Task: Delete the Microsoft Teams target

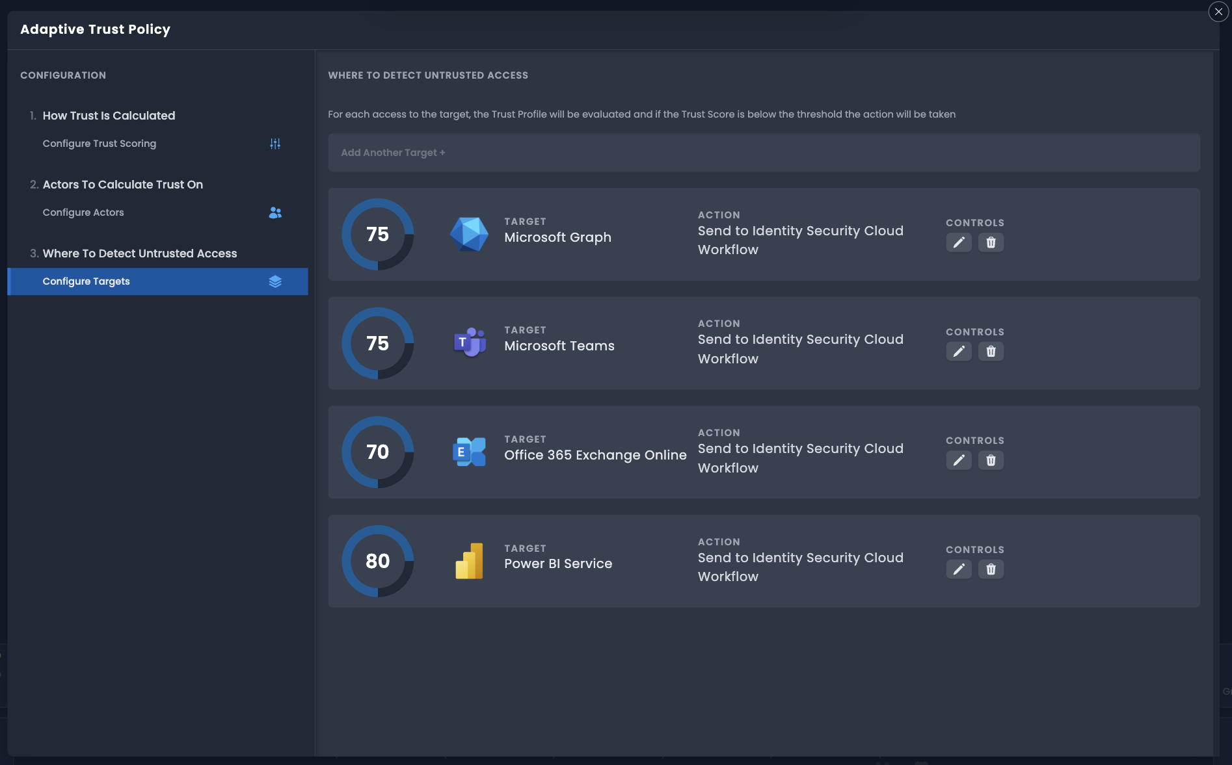Action: click(991, 352)
